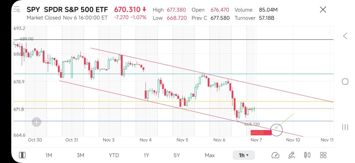Click the gray plus circle on chart
This screenshot has height=163, width=355.
click(x=36, y=122)
